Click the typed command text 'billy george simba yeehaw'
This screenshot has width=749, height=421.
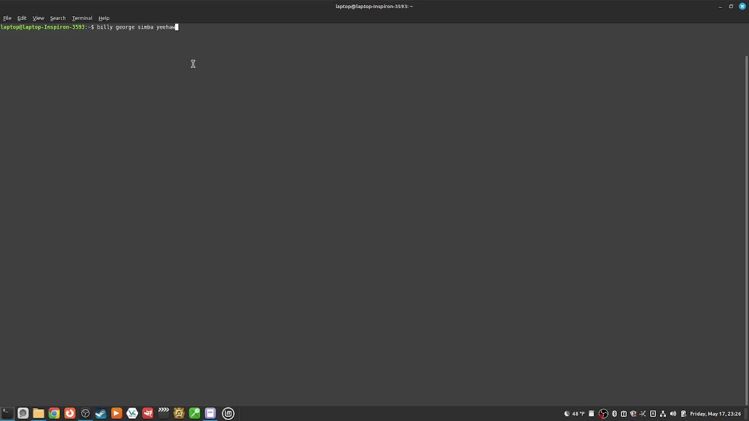click(136, 27)
